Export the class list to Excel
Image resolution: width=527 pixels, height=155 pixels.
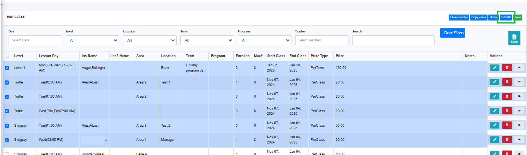click(514, 38)
